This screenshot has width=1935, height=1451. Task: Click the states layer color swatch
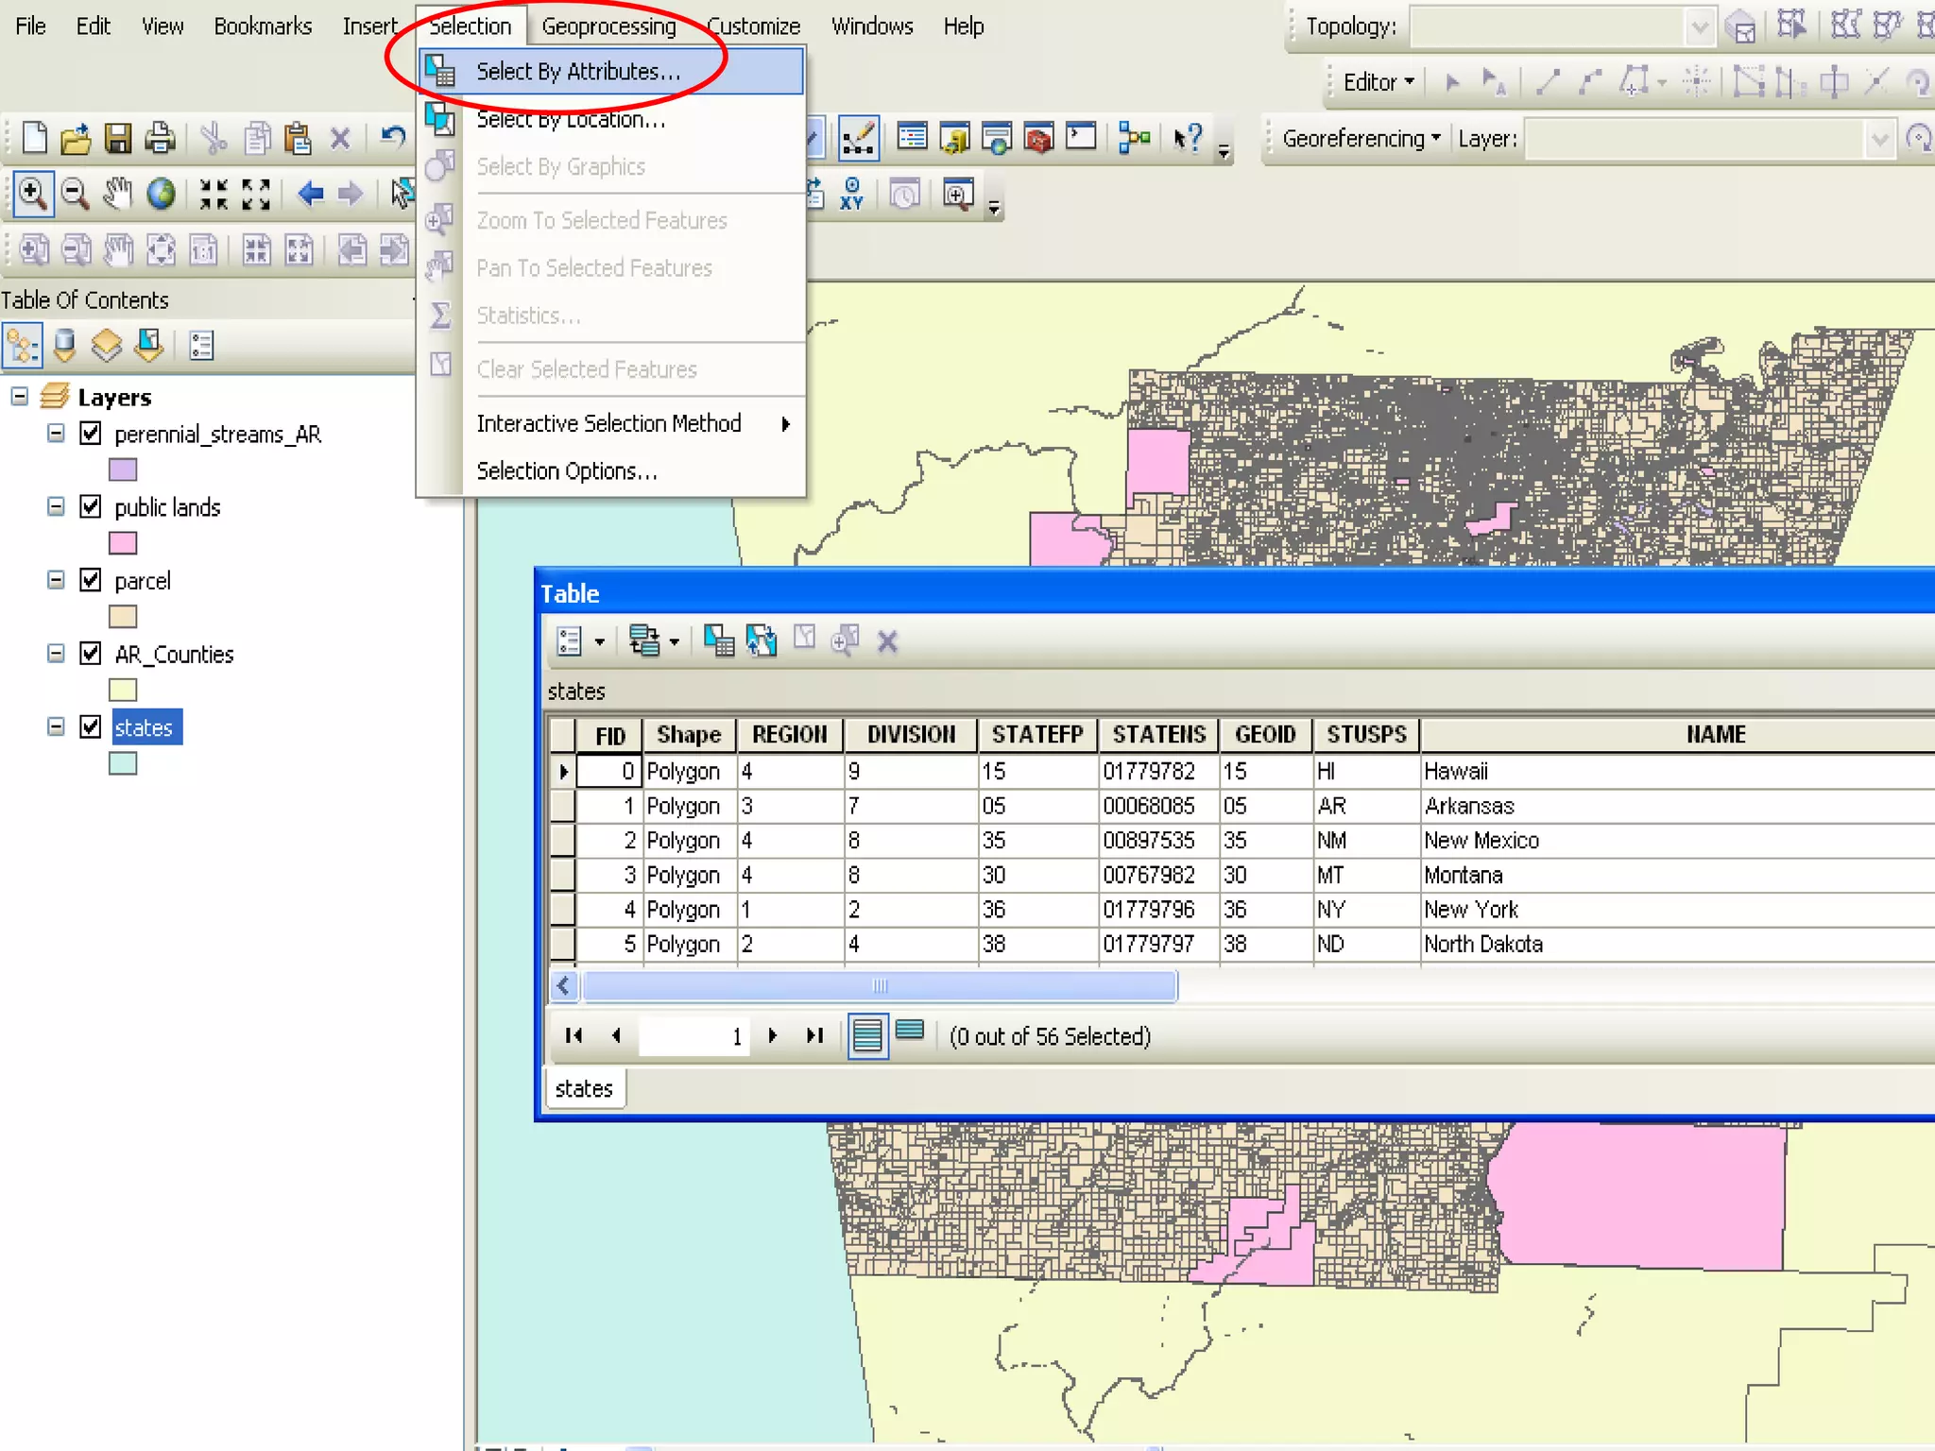(x=123, y=763)
